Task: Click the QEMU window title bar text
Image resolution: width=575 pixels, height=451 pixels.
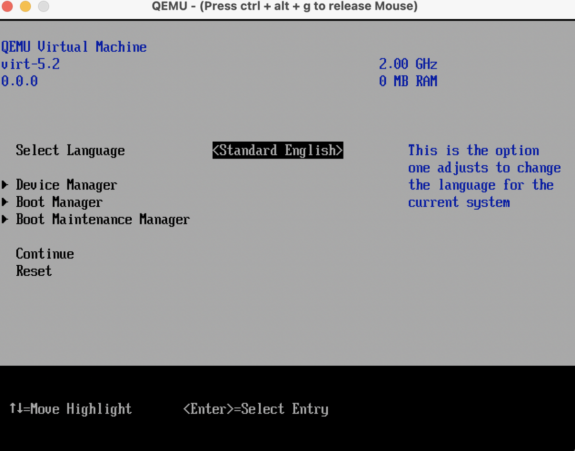Action: pyautogui.click(x=285, y=7)
